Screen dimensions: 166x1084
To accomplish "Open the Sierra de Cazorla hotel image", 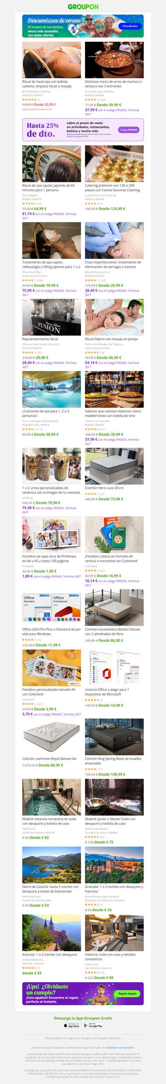I will (x=51, y=865).
